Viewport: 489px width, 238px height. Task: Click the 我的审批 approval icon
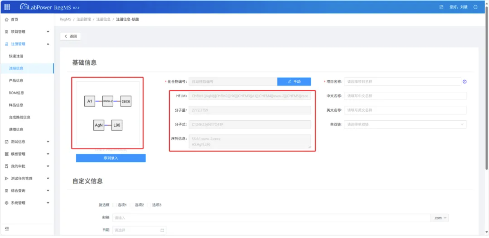[x=6, y=166]
